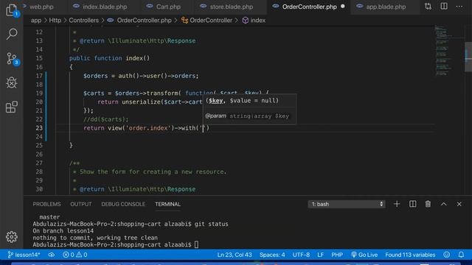The width and height of the screenshot is (472, 265).
Task: Click the Ln 23, Col 43 cursor position
Action: tap(235, 255)
